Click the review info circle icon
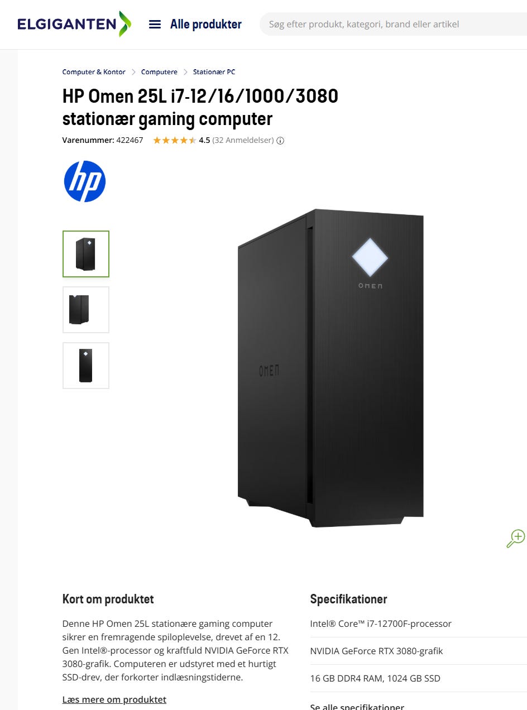 (x=280, y=141)
